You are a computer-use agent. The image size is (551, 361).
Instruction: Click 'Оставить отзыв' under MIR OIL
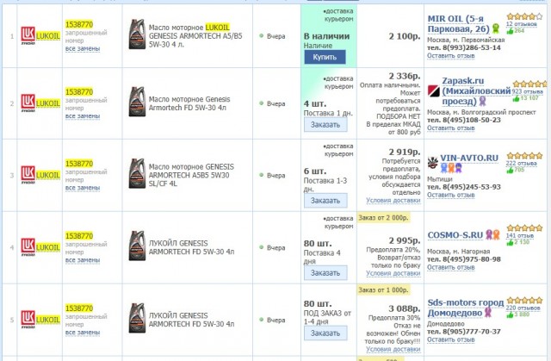(x=451, y=55)
